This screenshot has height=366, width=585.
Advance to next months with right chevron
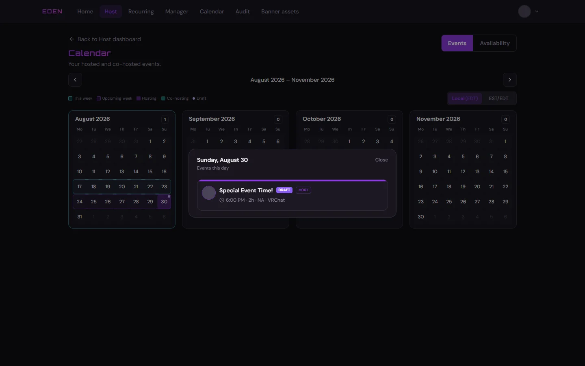(510, 80)
